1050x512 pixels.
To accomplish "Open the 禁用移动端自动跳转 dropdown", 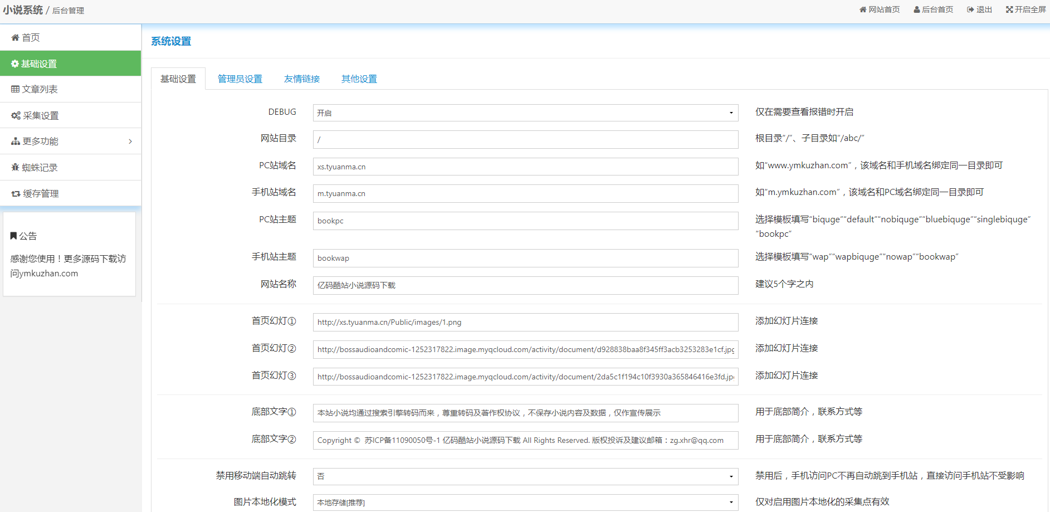I will point(525,476).
